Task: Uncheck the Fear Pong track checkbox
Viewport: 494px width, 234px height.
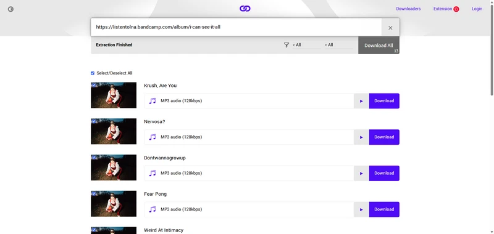Action: click(94, 193)
